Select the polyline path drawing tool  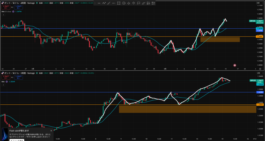point(104,3)
